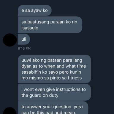Click the word "bastusang" in the message
The width and height of the screenshot is (114, 114).
pos(38,22)
